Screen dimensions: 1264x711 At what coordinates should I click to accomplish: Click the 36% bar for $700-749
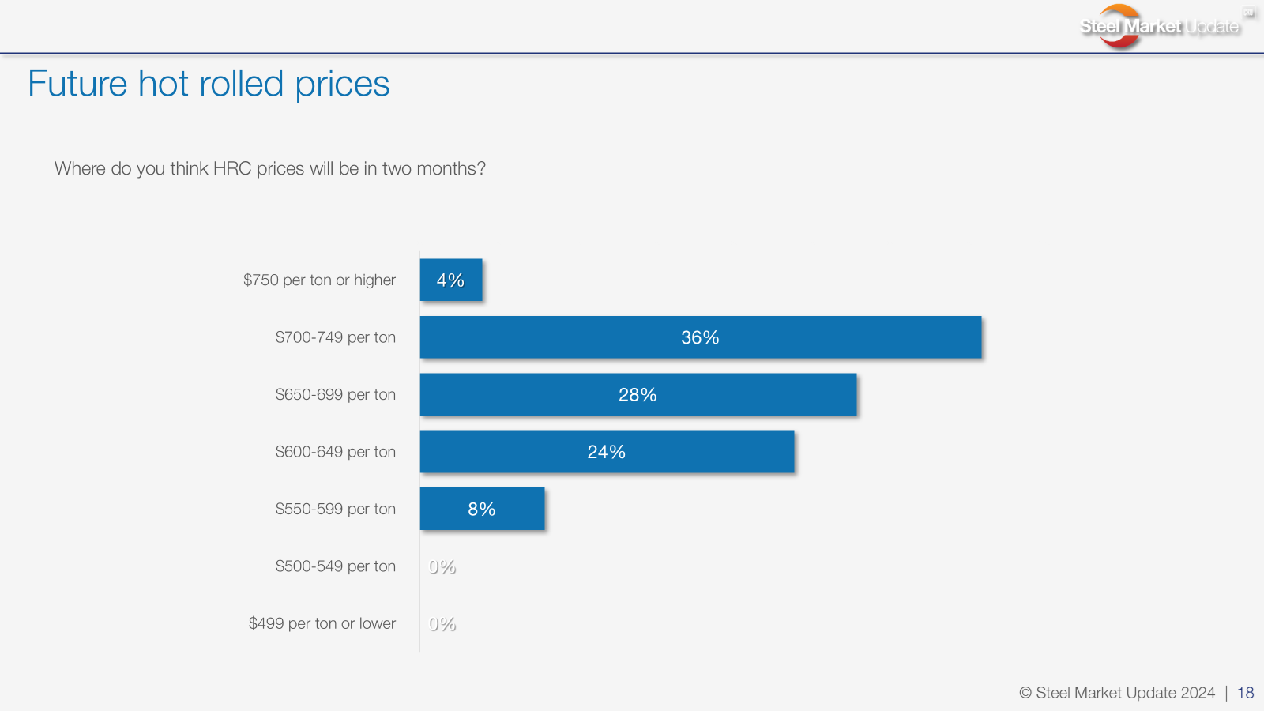[x=700, y=337]
